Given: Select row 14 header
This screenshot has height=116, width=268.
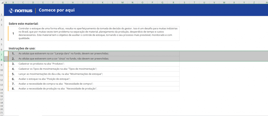Looking at the screenshot, I should (2, 90).
